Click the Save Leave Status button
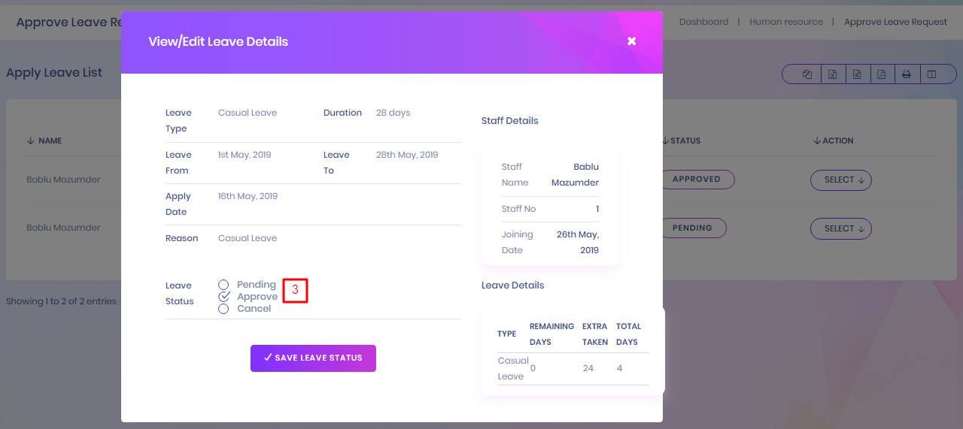 click(x=313, y=358)
